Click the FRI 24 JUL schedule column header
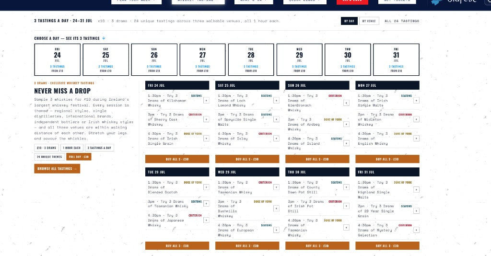The width and height of the screenshot is (491, 256). [177, 85]
